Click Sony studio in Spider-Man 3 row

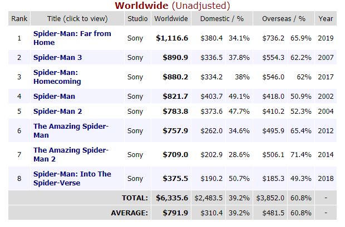point(135,57)
